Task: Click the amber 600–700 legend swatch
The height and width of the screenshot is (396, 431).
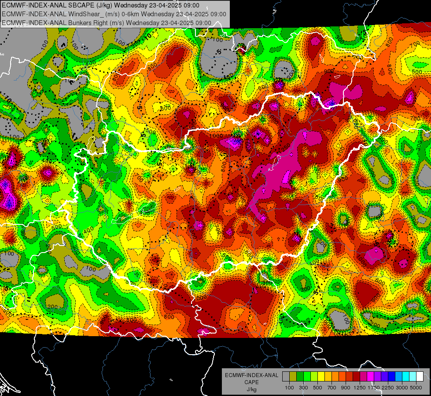Action: pyautogui.click(x=328, y=377)
